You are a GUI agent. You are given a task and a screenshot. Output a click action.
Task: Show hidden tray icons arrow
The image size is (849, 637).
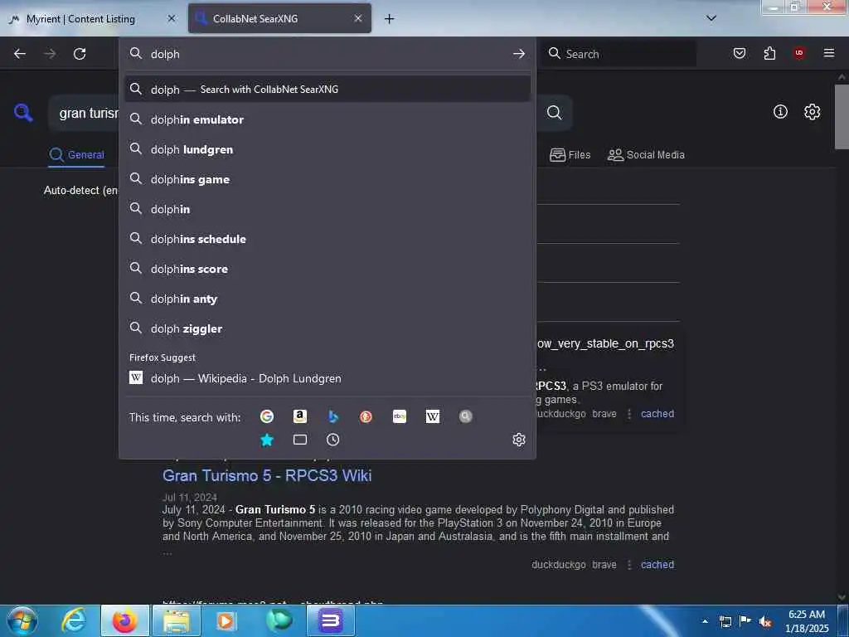705,621
